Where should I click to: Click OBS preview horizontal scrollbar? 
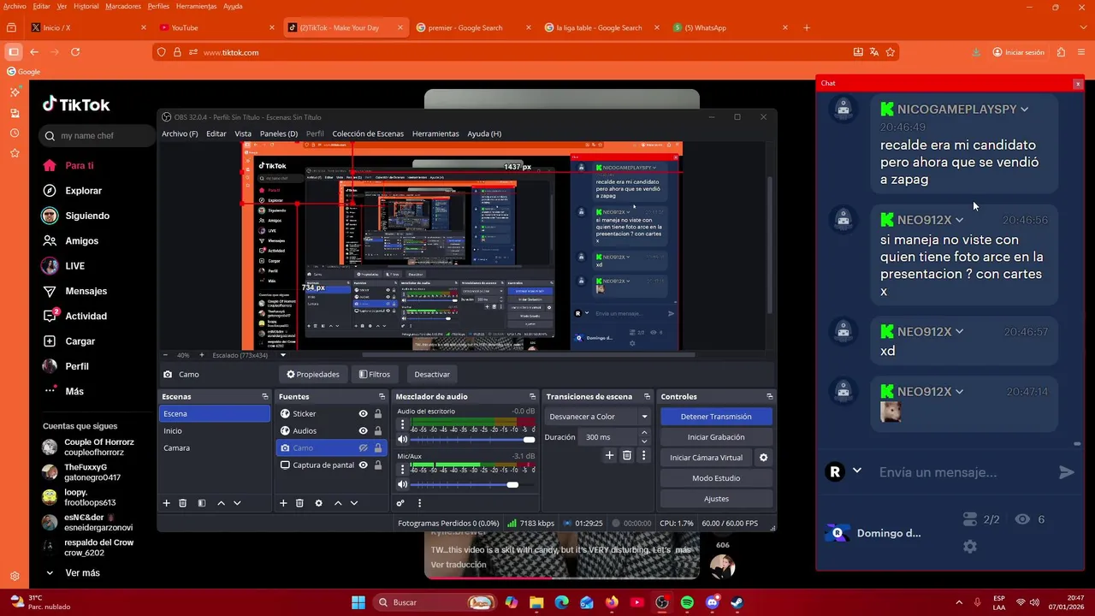coord(528,355)
